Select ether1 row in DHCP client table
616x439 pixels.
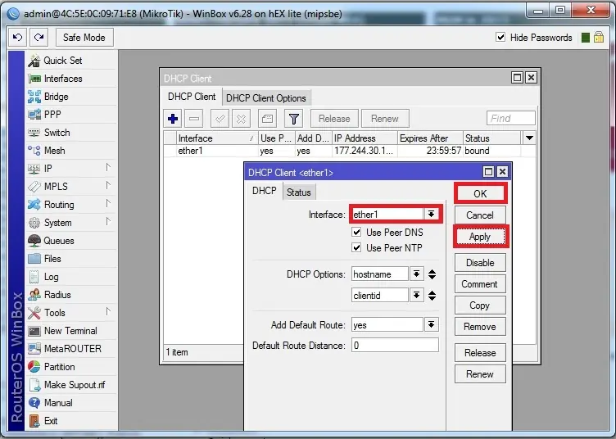click(350, 151)
